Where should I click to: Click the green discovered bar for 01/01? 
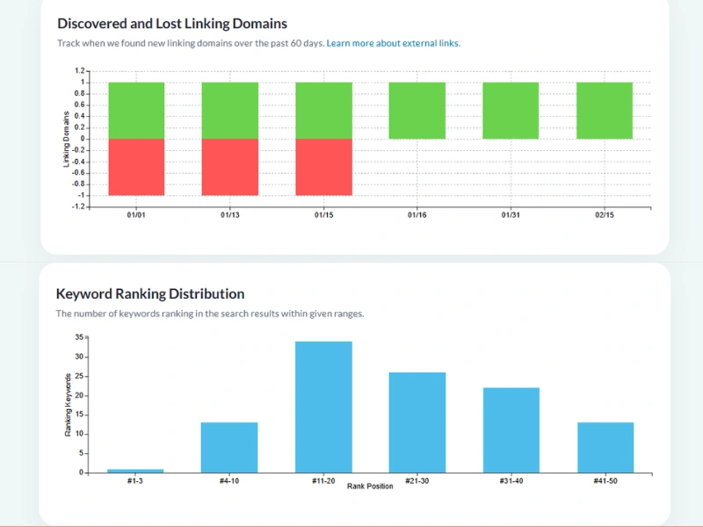(x=136, y=111)
